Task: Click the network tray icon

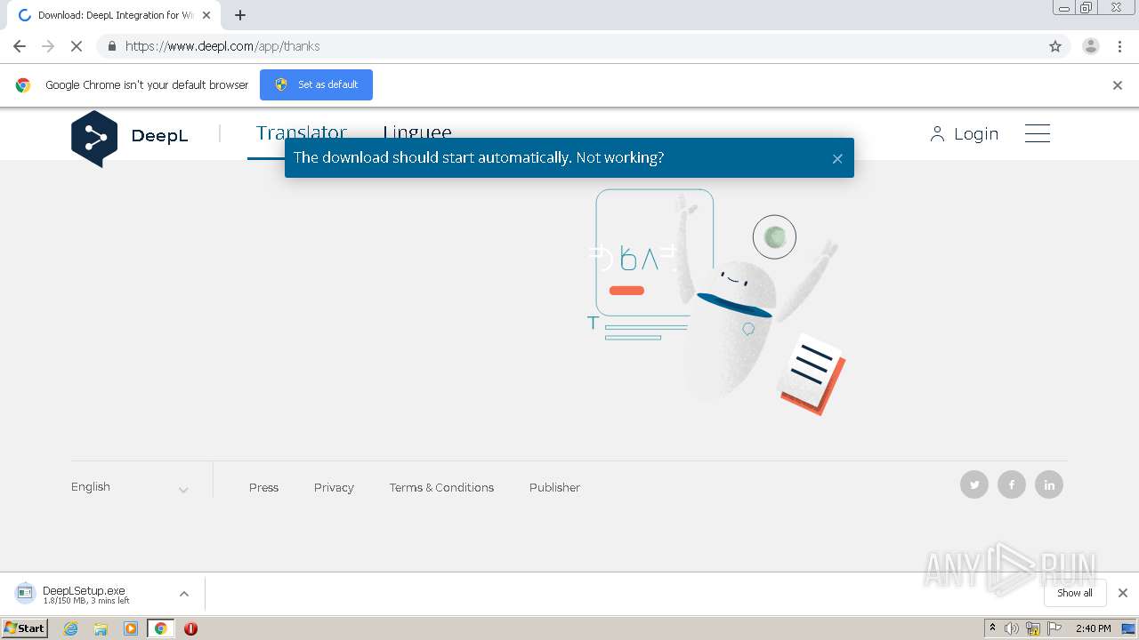Action: [1033, 628]
